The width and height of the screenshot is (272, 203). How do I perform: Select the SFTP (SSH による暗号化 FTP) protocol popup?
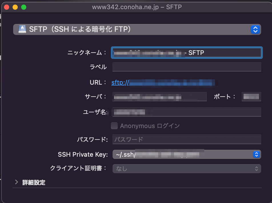coord(137,29)
